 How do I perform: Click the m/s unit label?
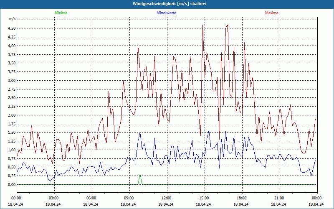pyautogui.click(x=12, y=19)
